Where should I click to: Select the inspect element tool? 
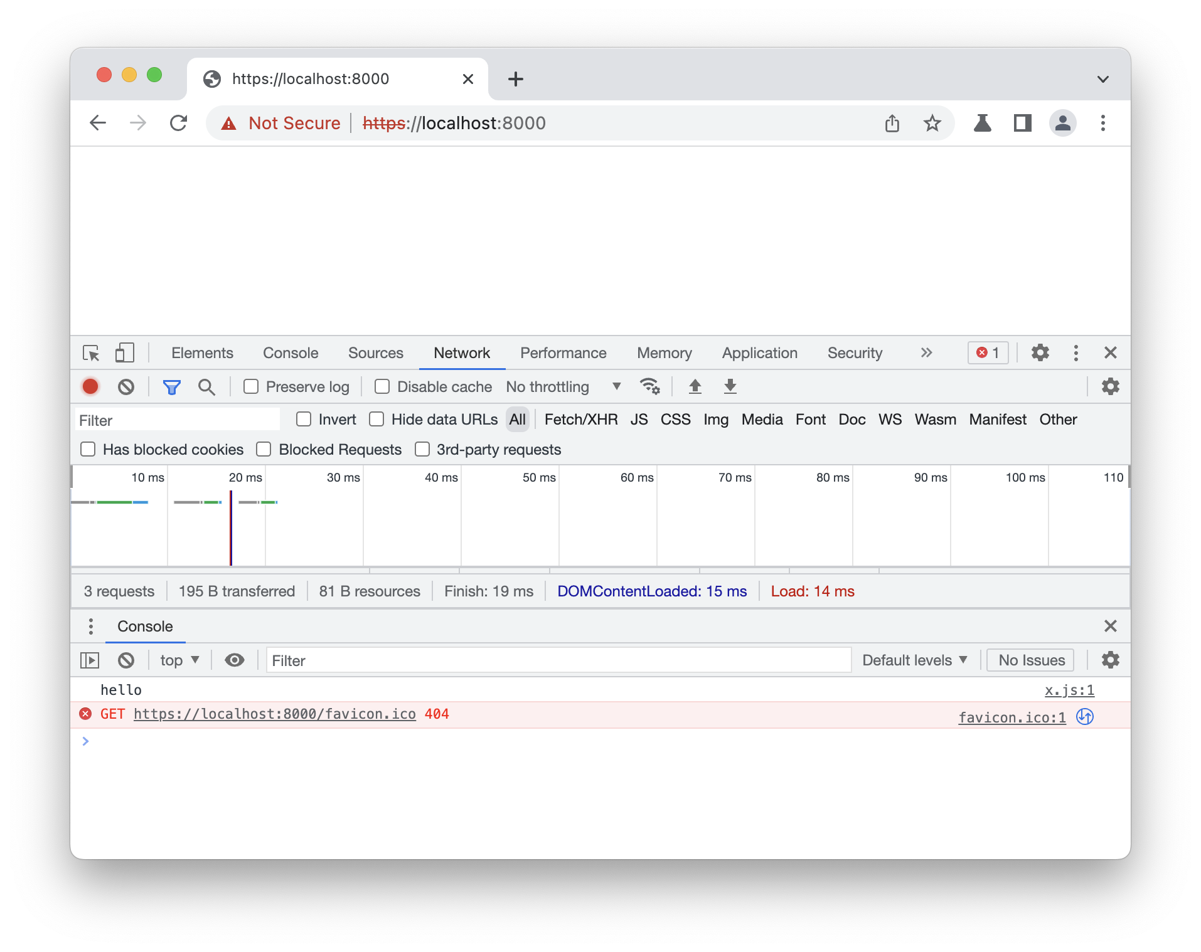point(91,353)
